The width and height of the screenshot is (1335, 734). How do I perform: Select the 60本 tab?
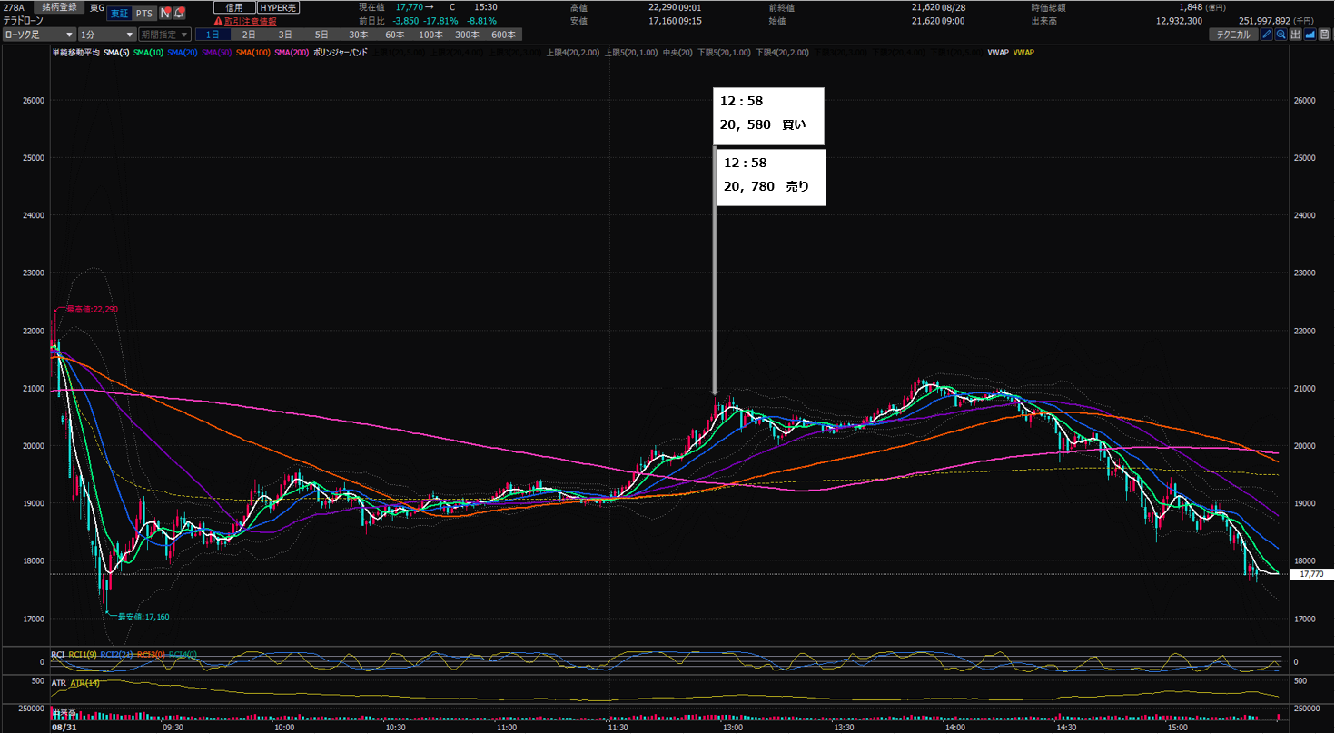coord(394,35)
